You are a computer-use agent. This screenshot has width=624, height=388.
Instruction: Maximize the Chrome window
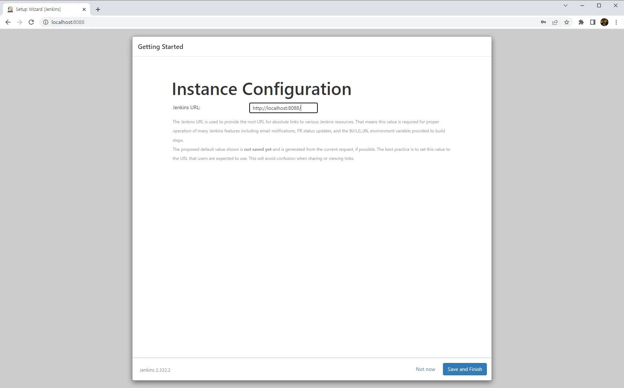pos(599,5)
